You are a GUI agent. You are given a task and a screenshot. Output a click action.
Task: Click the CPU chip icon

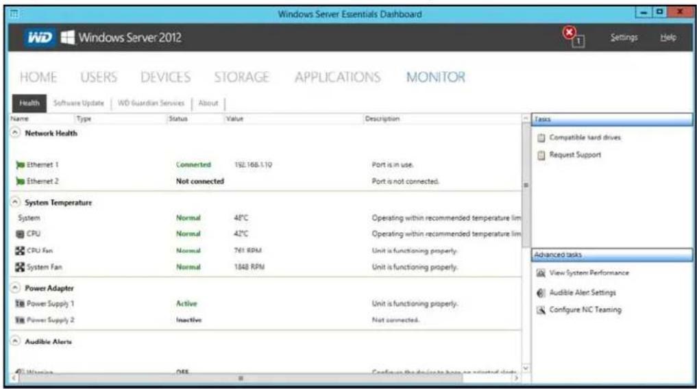(x=20, y=234)
